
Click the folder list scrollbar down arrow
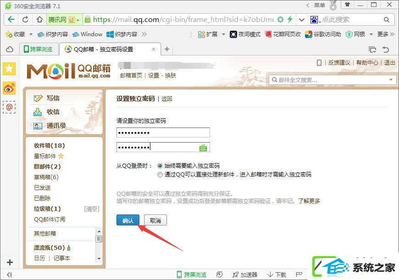tap(99, 258)
